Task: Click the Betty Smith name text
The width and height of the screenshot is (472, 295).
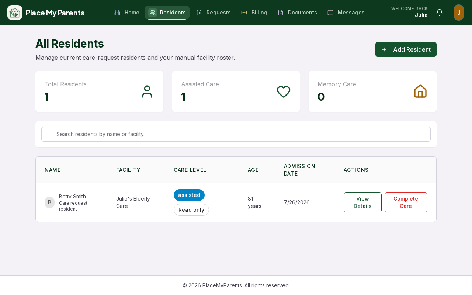Action: (x=72, y=197)
